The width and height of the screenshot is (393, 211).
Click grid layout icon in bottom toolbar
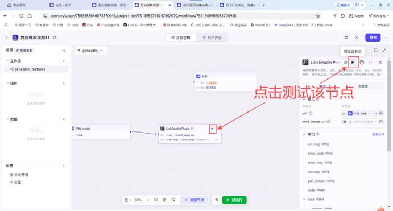pos(164,200)
